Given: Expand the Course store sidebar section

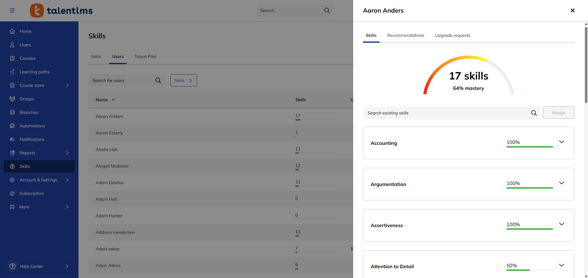Looking at the screenshot, I should [x=67, y=85].
